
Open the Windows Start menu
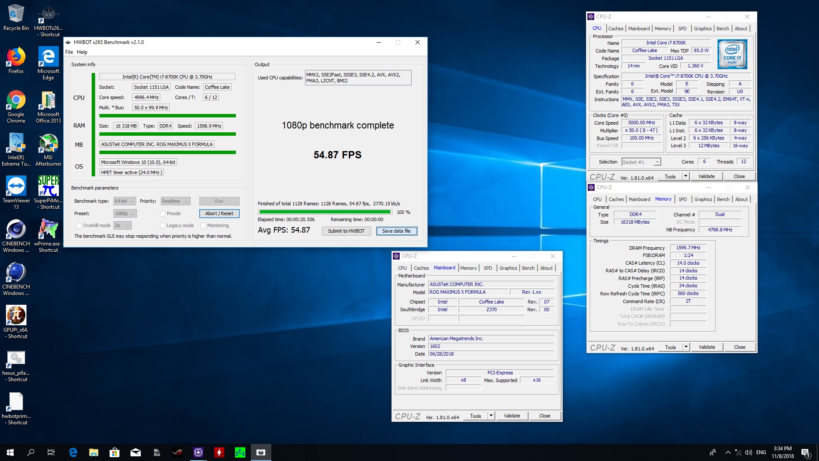pos(10,452)
